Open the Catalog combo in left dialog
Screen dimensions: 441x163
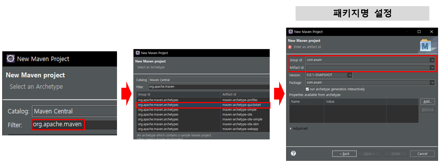74,111
